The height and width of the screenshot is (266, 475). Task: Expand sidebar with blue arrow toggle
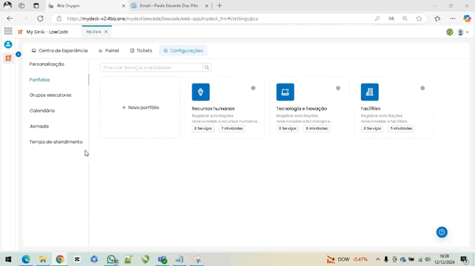click(x=19, y=54)
